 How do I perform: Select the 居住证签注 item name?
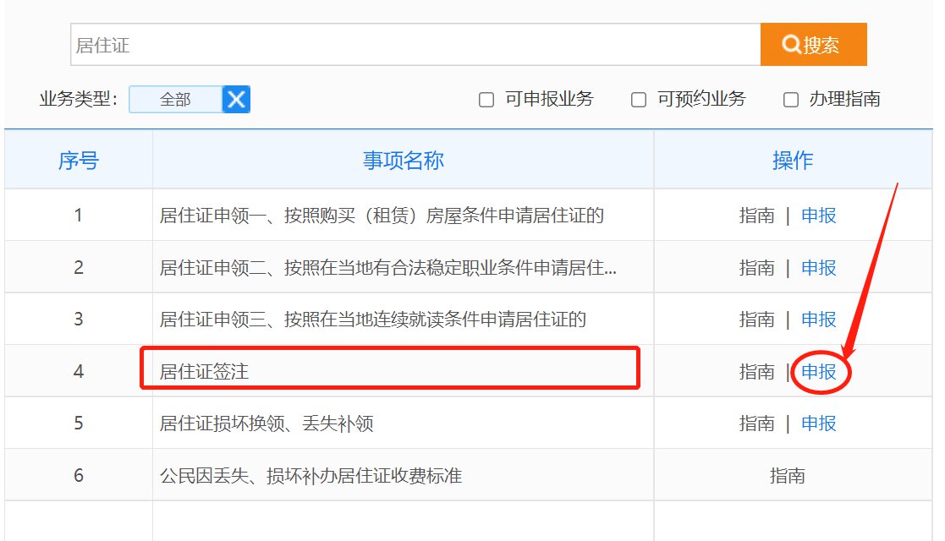click(204, 372)
